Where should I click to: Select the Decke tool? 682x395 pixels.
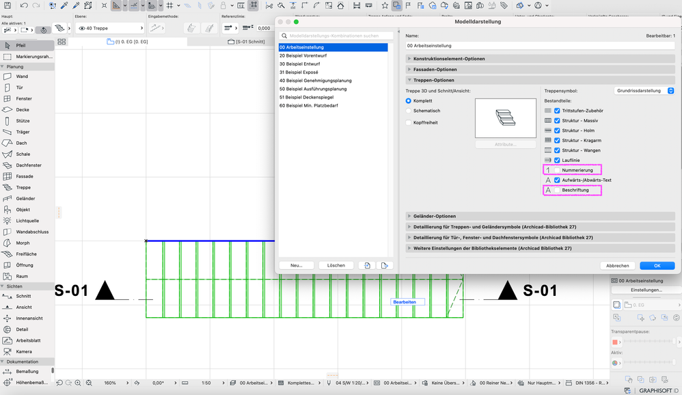coord(27,109)
